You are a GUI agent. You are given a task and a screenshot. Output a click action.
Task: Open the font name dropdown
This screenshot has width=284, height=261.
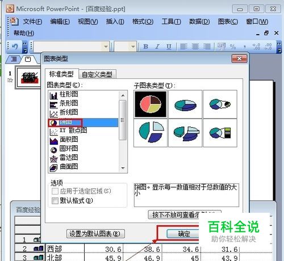pyautogui.click(x=106, y=47)
